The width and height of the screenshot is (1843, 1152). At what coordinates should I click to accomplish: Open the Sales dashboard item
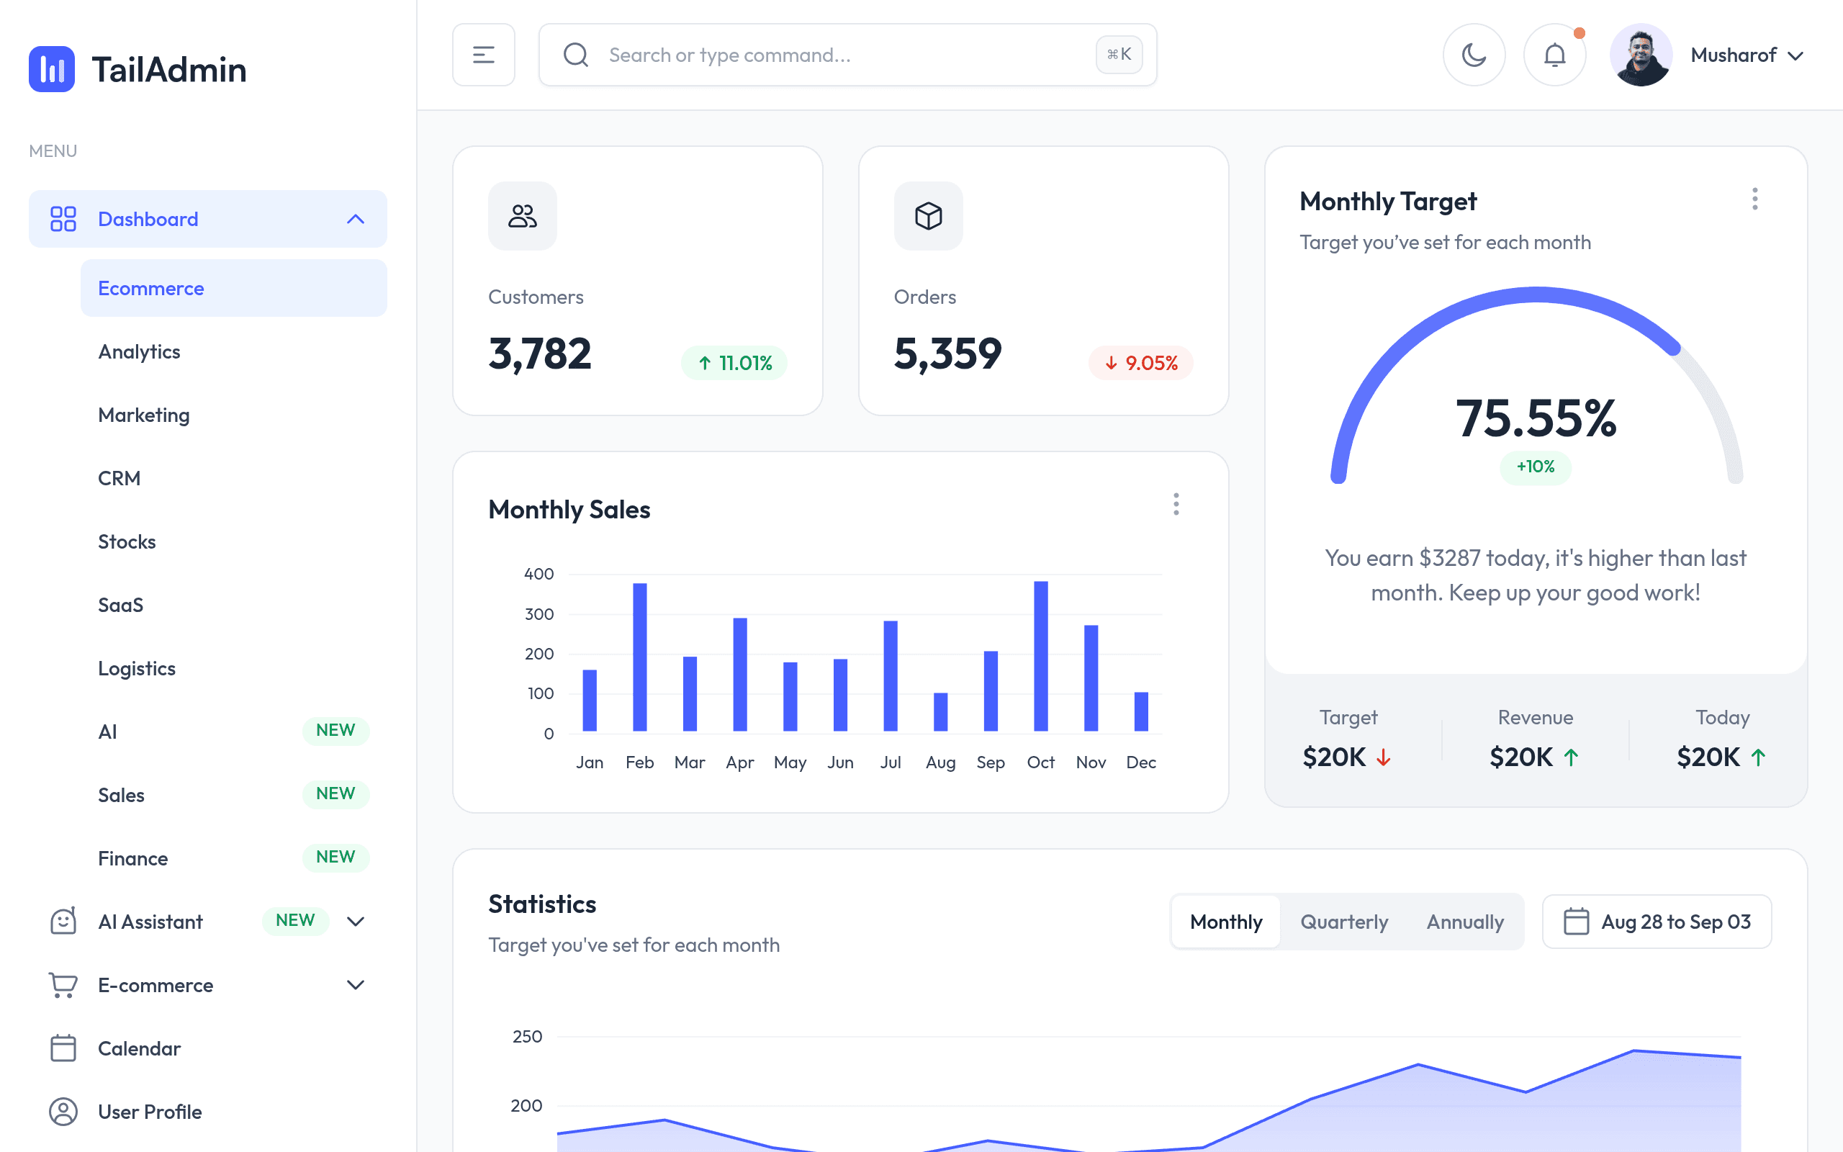(x=234, y=794)
